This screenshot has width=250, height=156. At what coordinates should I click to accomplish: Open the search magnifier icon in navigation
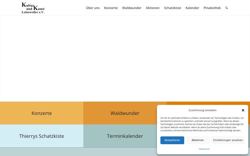226,8
